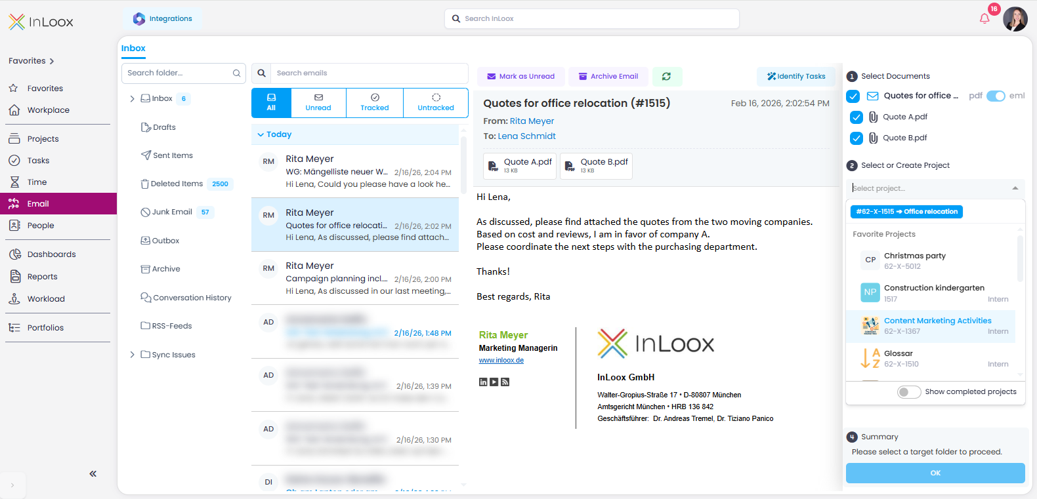Open People in the sidebar
Viewport: 1037px width, 499px height.
[41, 226]
